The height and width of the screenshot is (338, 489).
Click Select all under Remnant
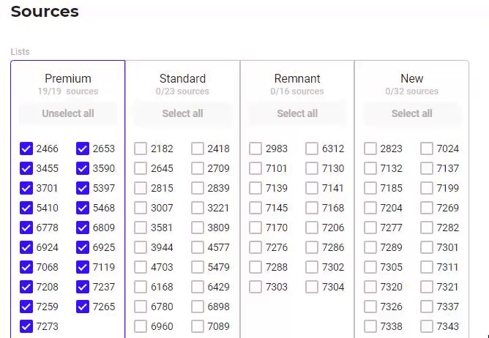(x=297, y=113)
